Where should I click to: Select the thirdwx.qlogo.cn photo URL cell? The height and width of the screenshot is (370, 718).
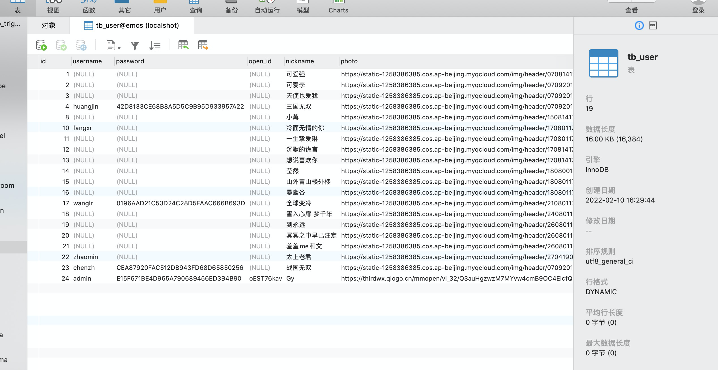456,278
